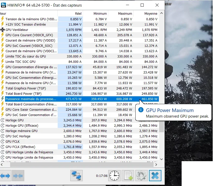Open the network remote monitoring icon
Image resolution: width=214 pixels, height=186 pixels.
click(76, 176)
